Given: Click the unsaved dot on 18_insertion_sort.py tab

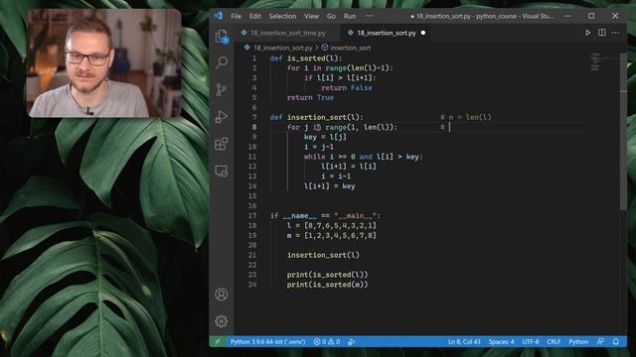Looking at the screenshot, I should click(x=423, y=33).
